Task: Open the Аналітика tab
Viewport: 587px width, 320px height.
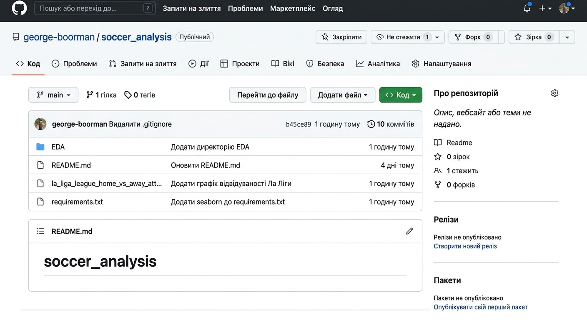Action: [x=378, y=64]
